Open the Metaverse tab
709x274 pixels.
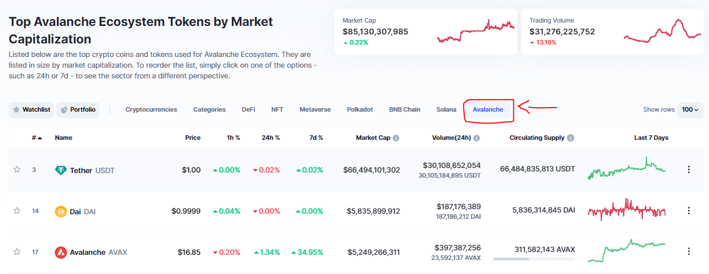(x=315, y=110)
